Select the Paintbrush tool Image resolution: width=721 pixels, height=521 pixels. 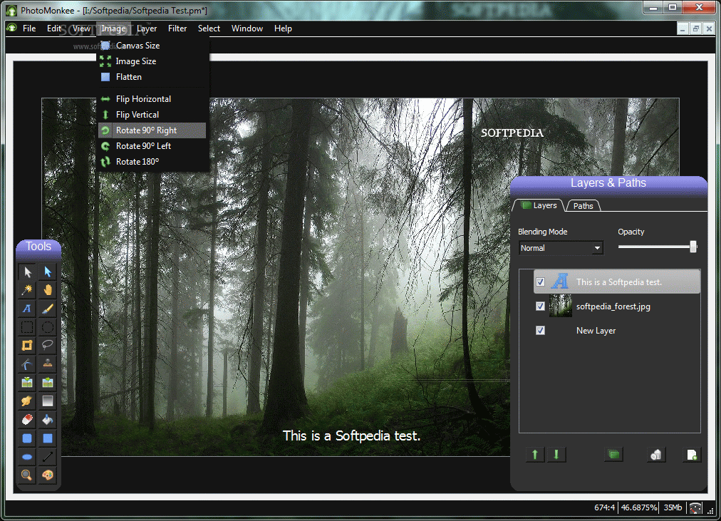47,309
